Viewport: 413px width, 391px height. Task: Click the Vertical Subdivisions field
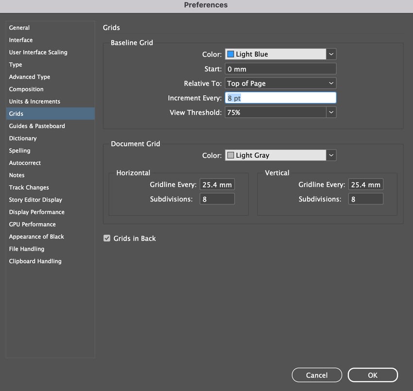[365, 199]
